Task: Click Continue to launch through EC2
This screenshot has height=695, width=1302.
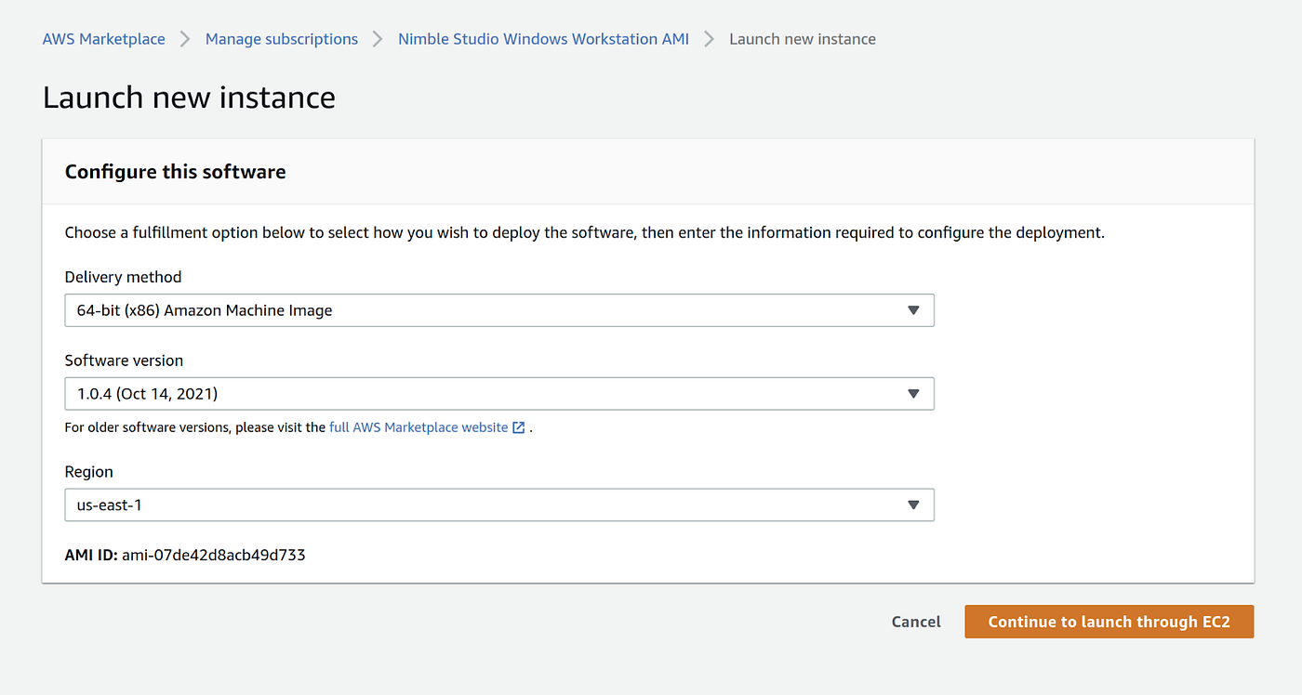Action: coord(1109,622)
